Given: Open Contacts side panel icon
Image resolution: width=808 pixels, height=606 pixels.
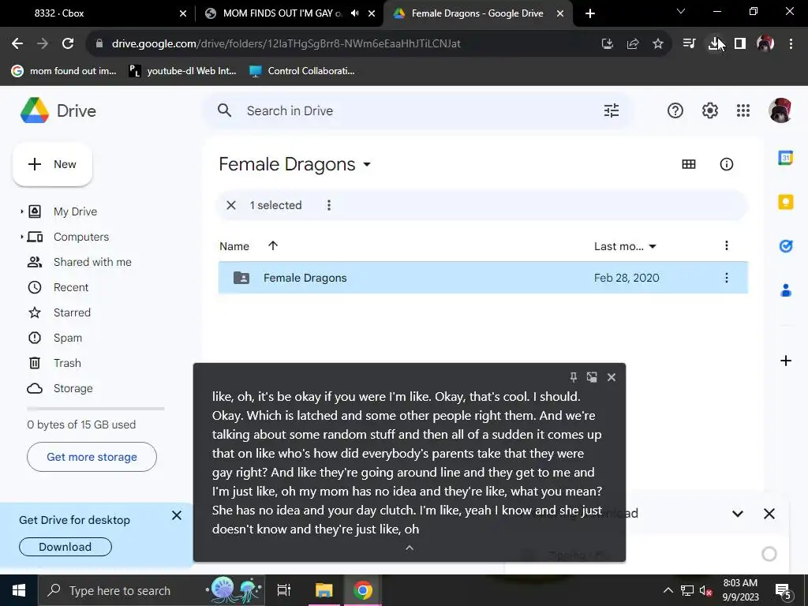Looking at the screenshot, I should pyautogui.click(x=785, y=290).
